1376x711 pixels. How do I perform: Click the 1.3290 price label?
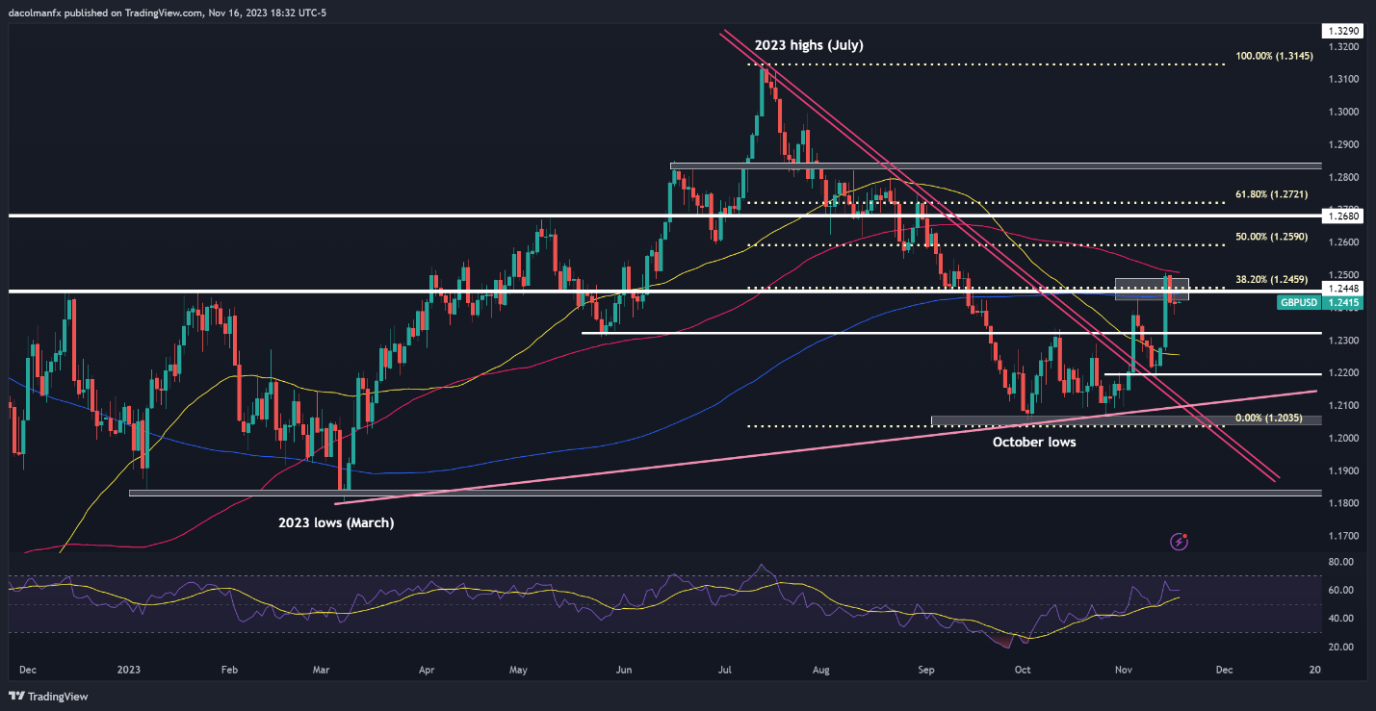(1342, 31)
